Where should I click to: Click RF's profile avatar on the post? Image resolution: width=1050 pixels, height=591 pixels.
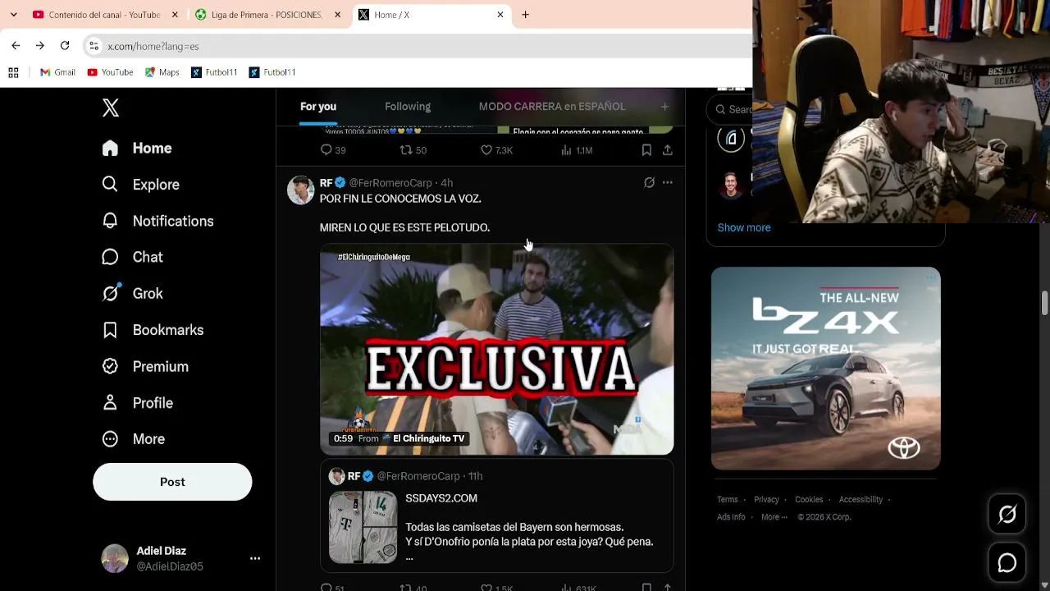click(x=301, y=190)
